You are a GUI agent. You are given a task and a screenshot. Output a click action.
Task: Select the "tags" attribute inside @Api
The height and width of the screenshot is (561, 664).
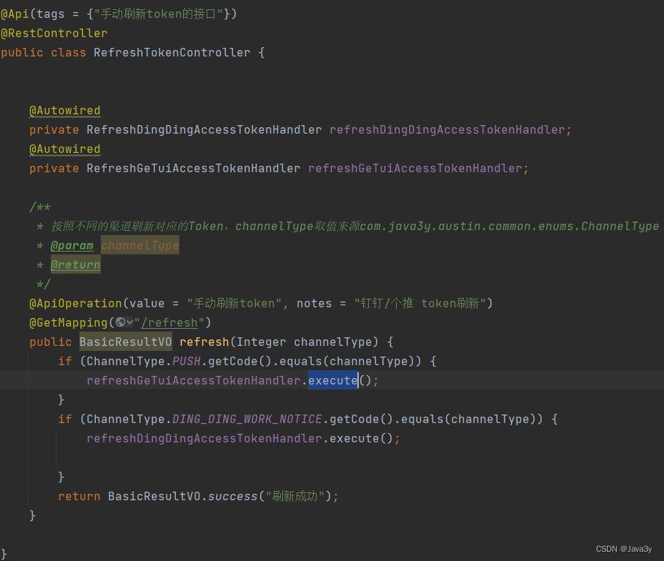click(51, 14)
